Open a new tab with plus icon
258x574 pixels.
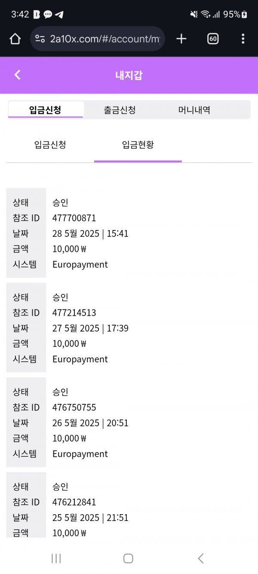tap(181, 39)
